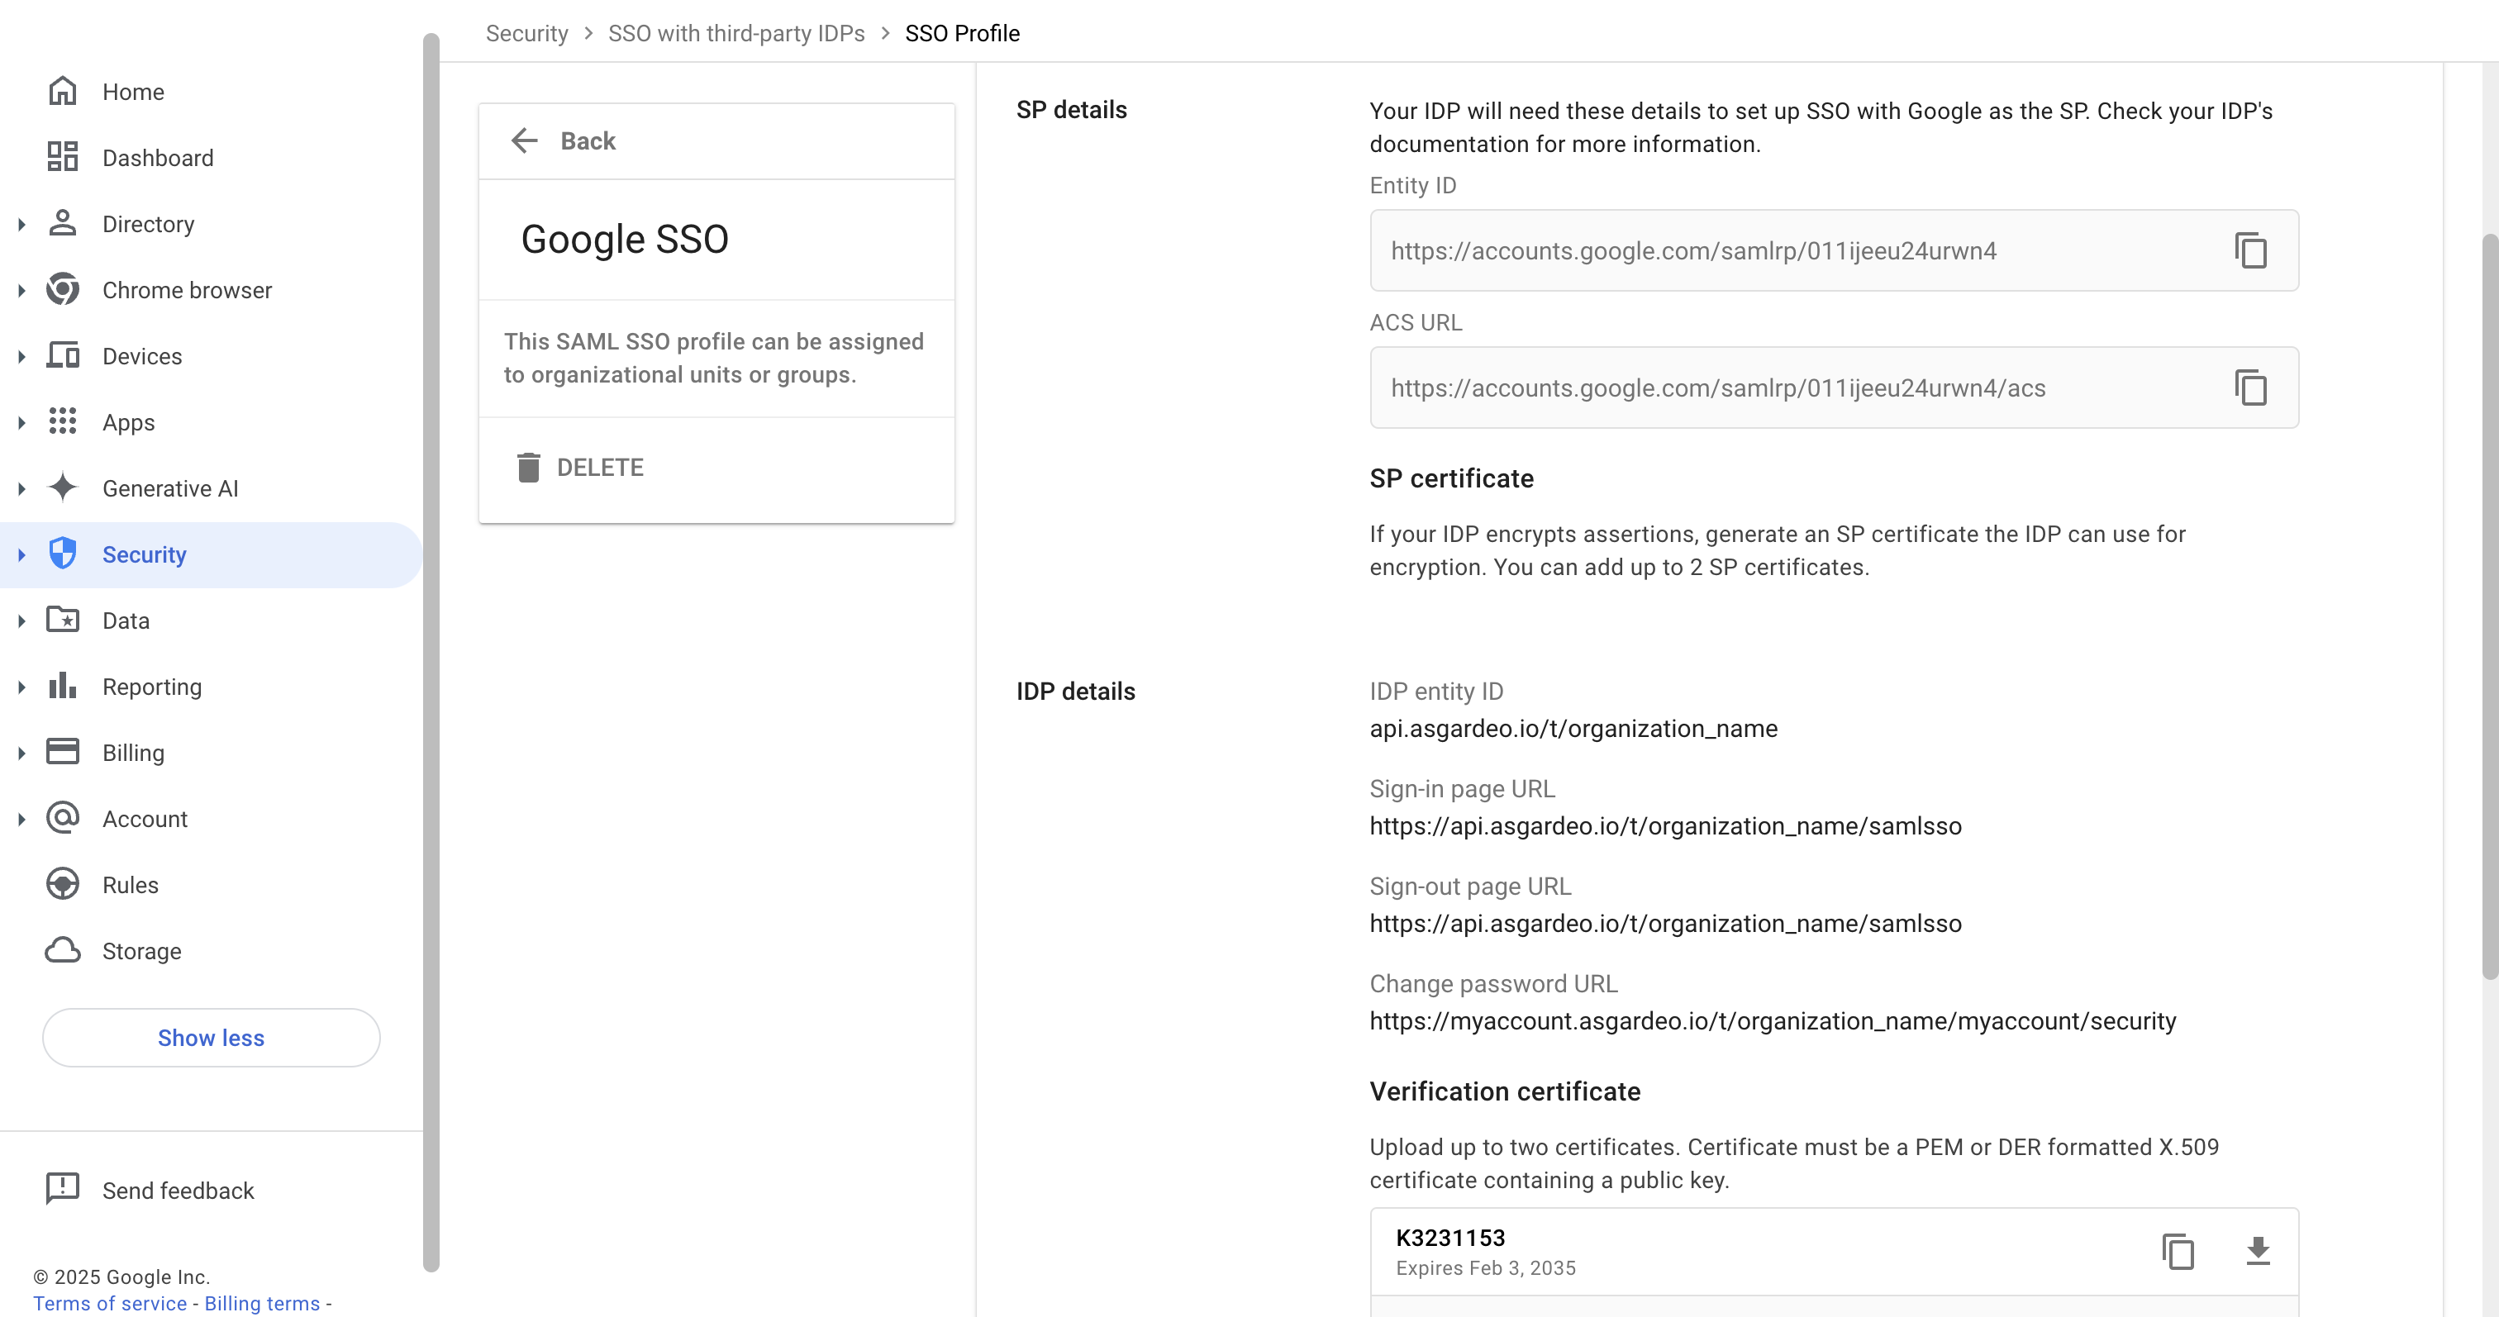Open SSO with third-party IDPs breadcrumb
This screenshot has width=2499, height=1317.
(x=736, y=33)
